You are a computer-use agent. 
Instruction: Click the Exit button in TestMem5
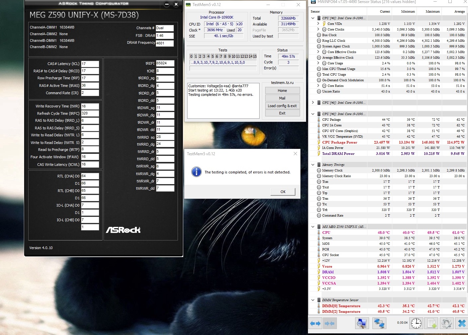(282, 113)
